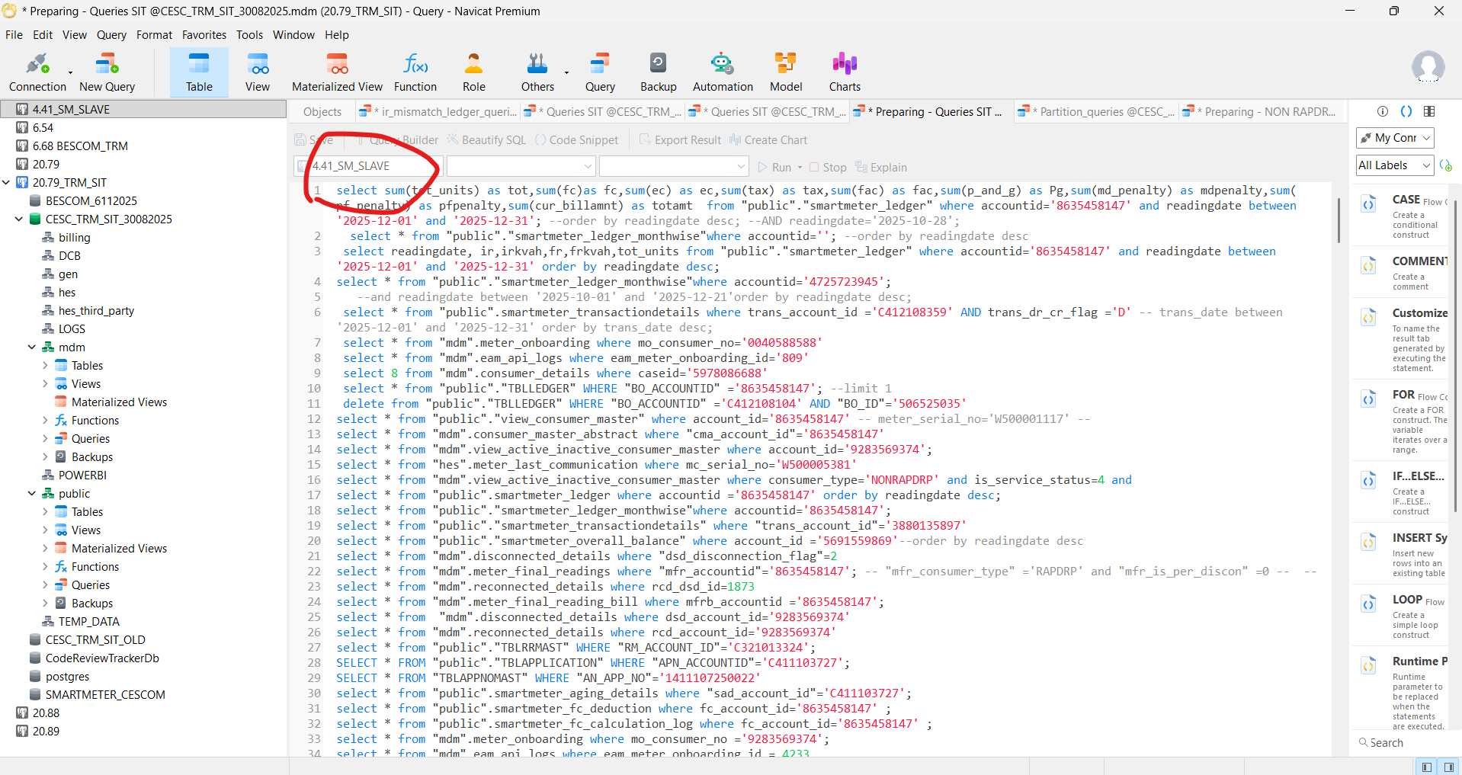Open the Backup tool in toolbar
1462x775 pixels.
(658, 72)
